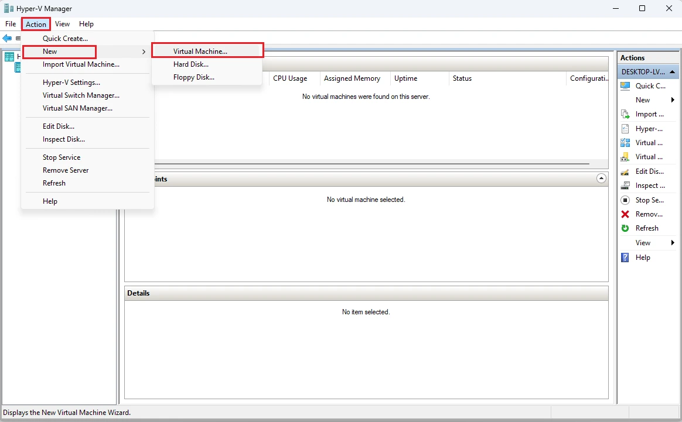Click the blue Back arrow toolbar icon

pyautogui.click(x=7, y=38)
